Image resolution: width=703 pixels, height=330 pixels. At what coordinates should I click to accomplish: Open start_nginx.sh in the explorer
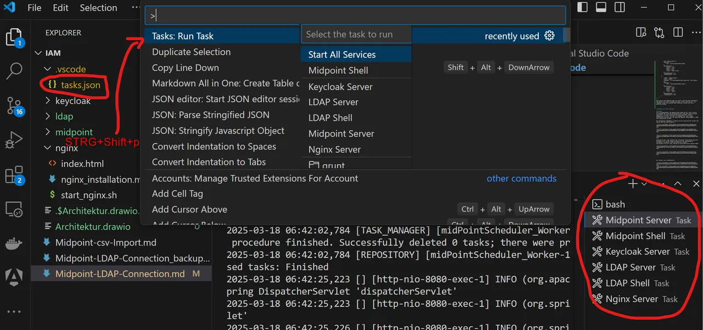pos(89,195)
